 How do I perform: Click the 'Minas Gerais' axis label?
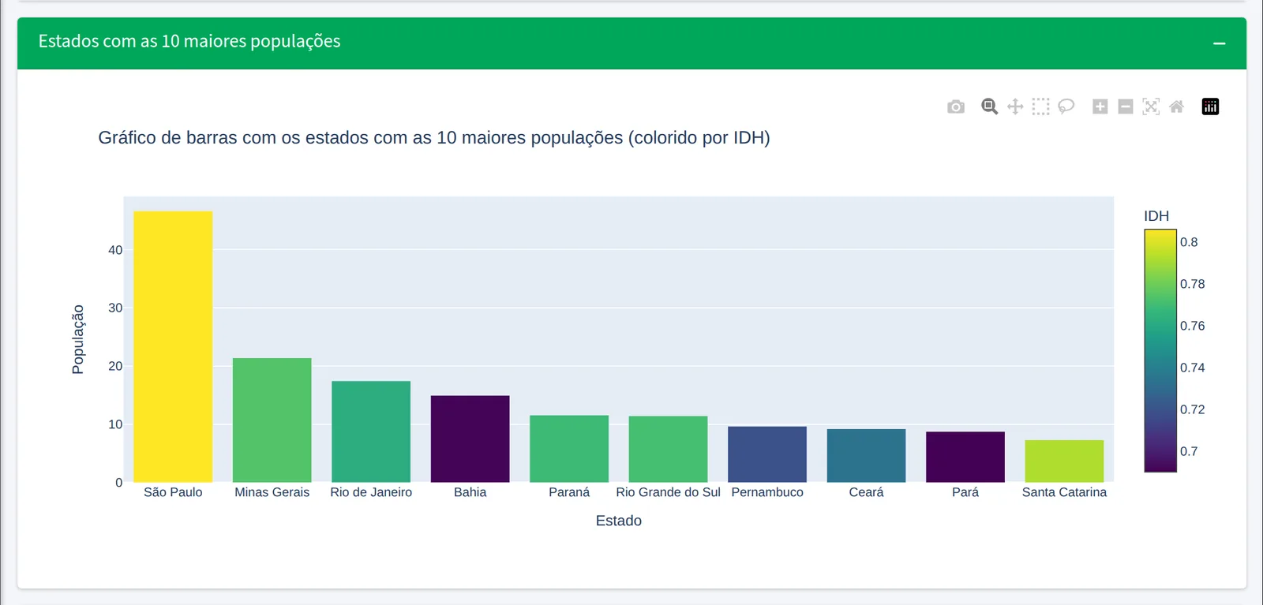(x=272, y=492)
